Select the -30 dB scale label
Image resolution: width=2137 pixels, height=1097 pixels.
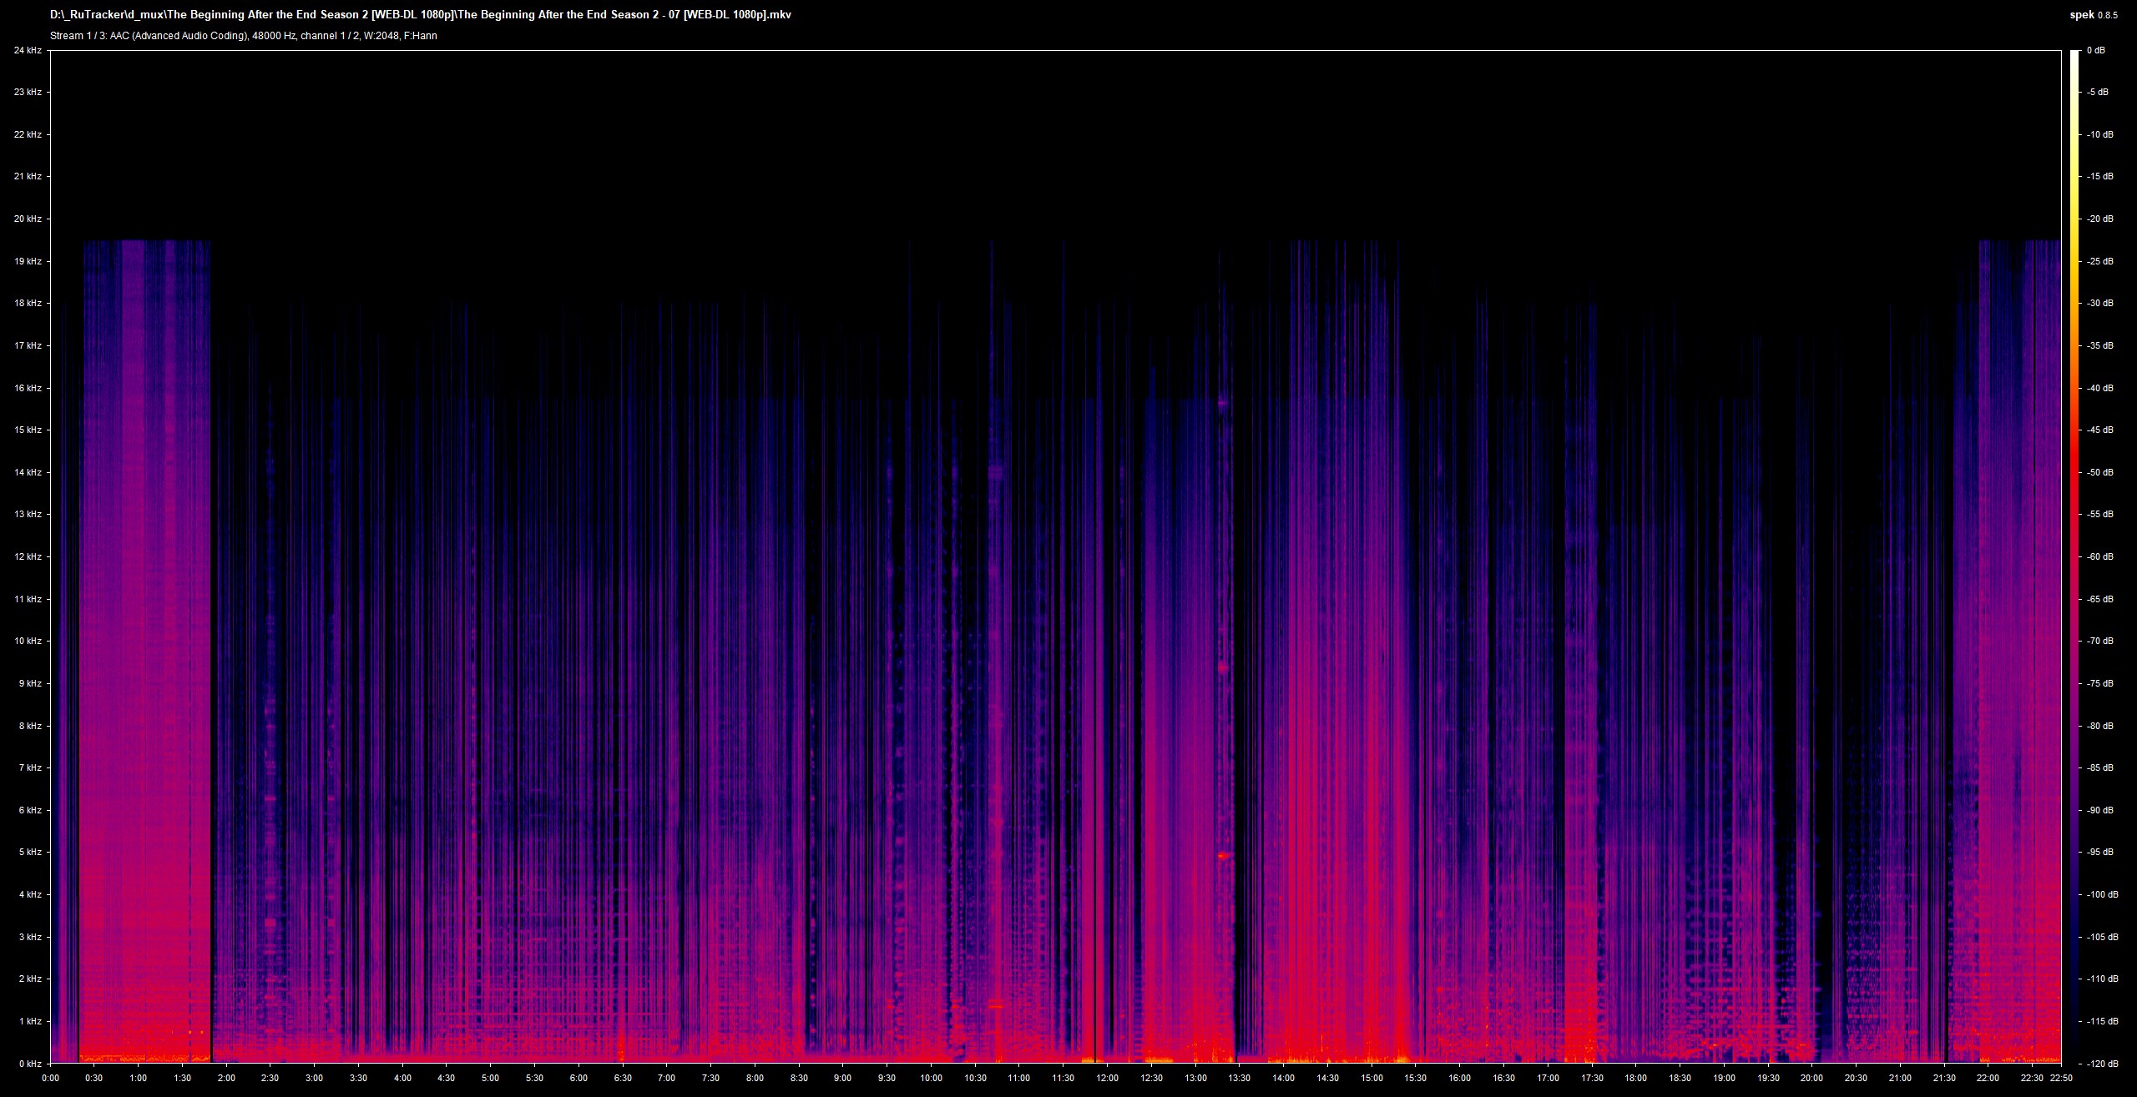pyautogui.click(x=2099, y=304)
